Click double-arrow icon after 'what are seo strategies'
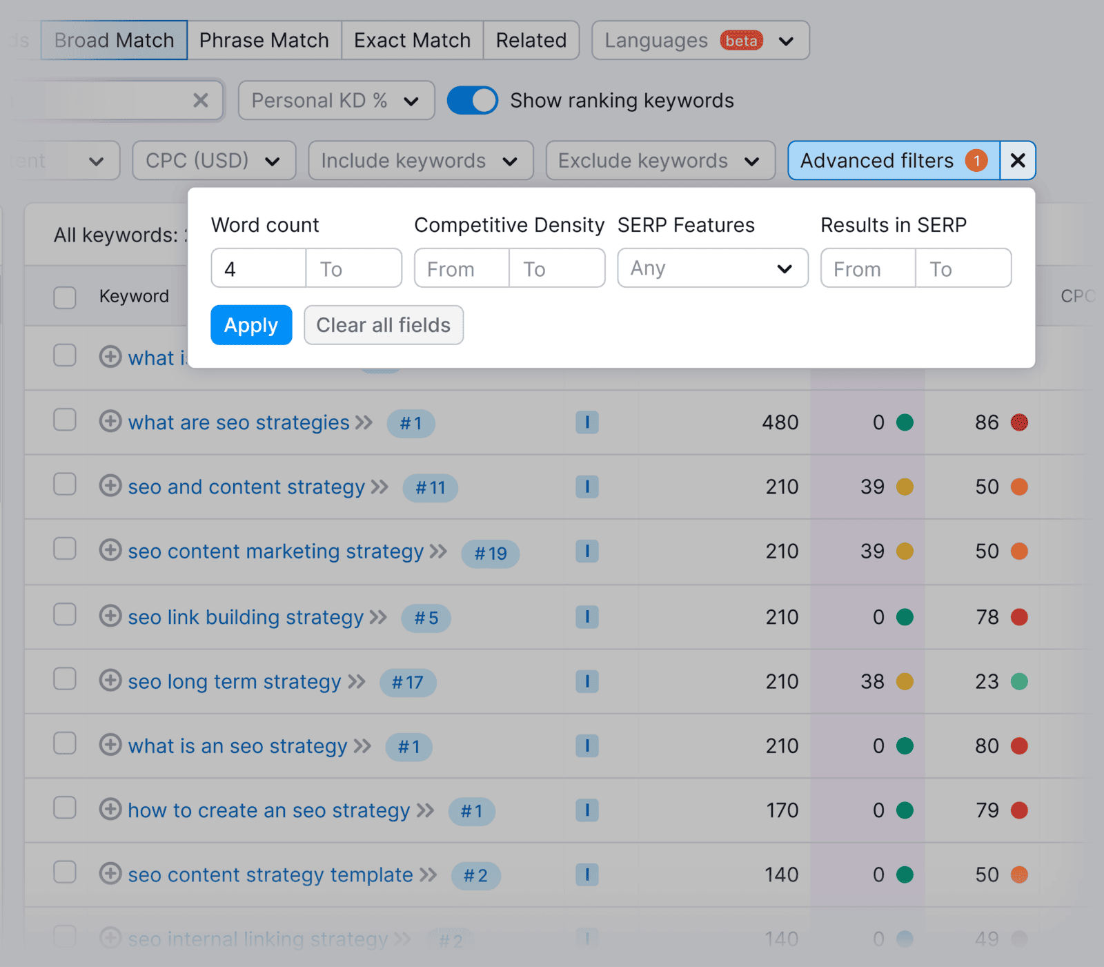The image size is (1104, 967). 364,422
